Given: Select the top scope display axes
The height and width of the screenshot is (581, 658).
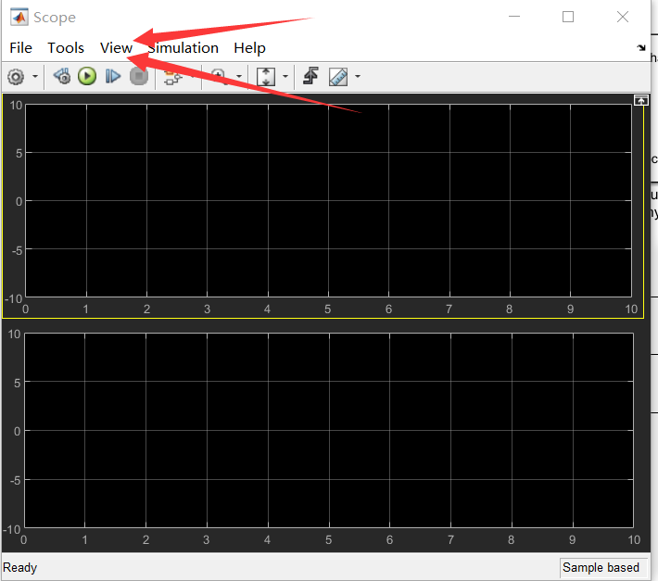Looking at the screenshot, I should [x=328, y=200].
